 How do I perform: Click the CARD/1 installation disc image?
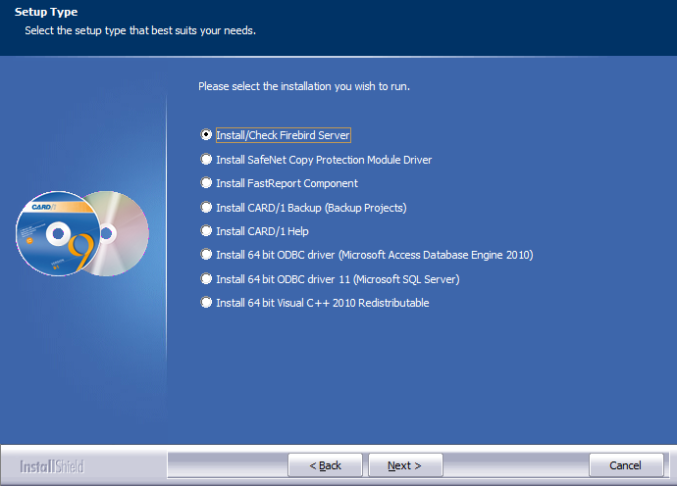click(x=82, y=233)
